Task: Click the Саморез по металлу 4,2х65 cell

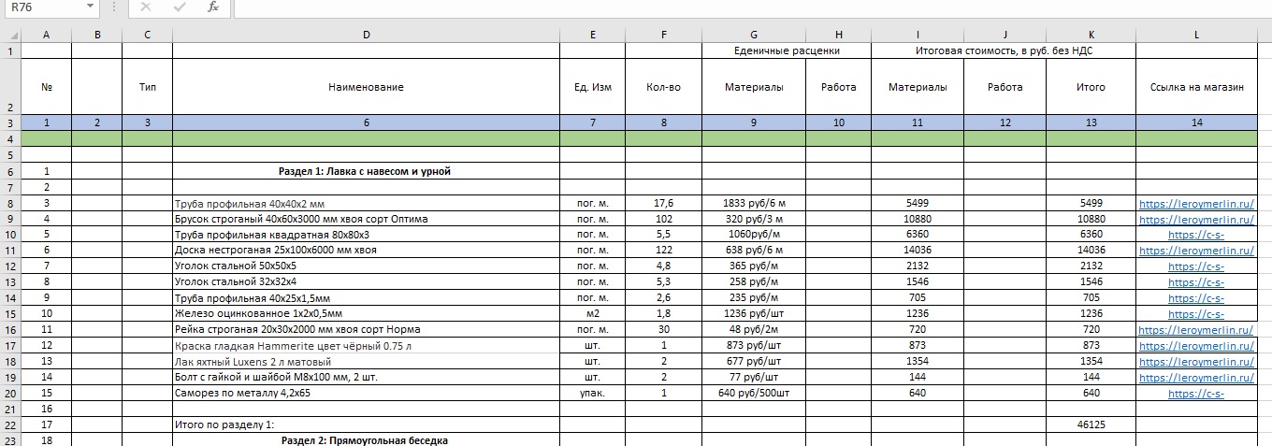Action: click(366, 394)
